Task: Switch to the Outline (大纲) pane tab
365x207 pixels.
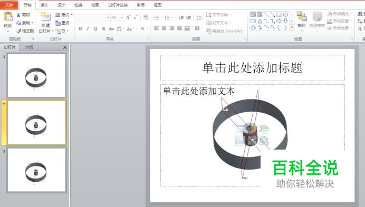Action: [x=29, y=47]
